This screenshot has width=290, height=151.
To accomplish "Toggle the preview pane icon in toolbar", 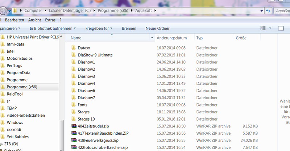I will pyautogui.click(x=281, y=28).
